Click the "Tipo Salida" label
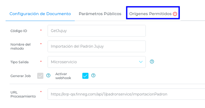The width and height of the screenshot is (205, 108). coord(20,62)
